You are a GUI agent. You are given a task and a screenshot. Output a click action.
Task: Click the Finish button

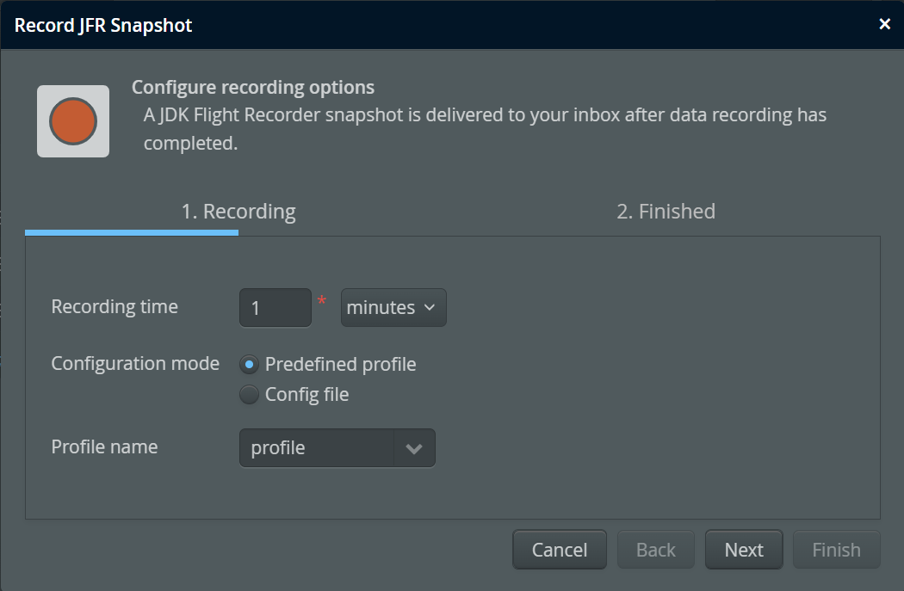[x=836, y=550]
